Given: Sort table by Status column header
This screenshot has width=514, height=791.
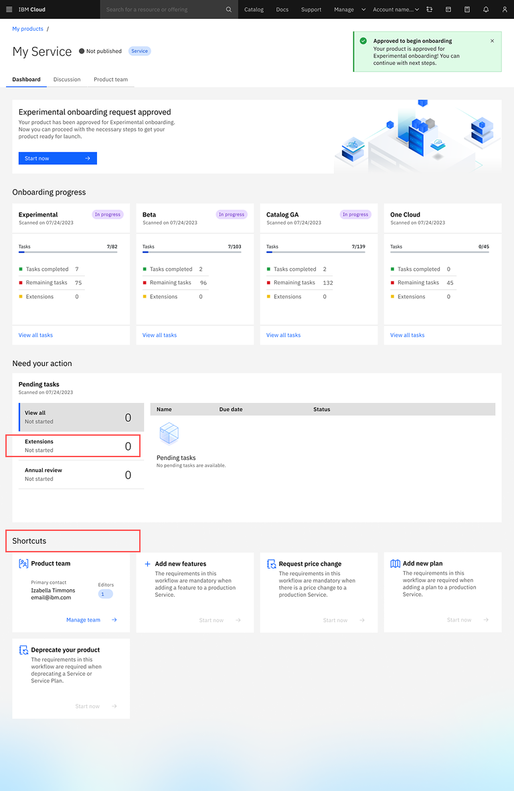Looking at the screenshot, I should click(x=322, y=409).
